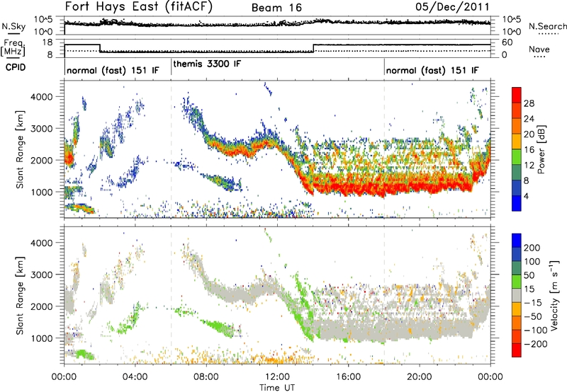The height and width of the screenshot is (392, 567).
Task: Click the 1000 tick in the velocity panel
Action: tap(41, 338)
